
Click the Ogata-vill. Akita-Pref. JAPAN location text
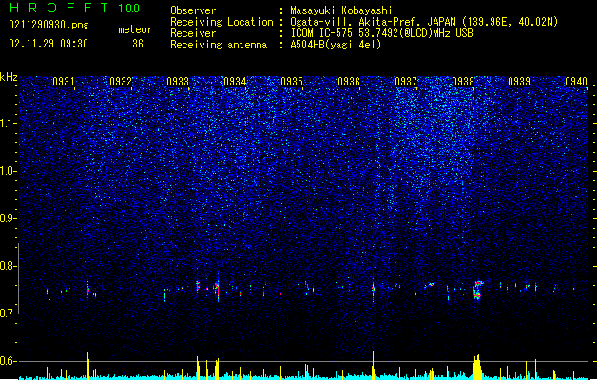(x=373, y=22)
